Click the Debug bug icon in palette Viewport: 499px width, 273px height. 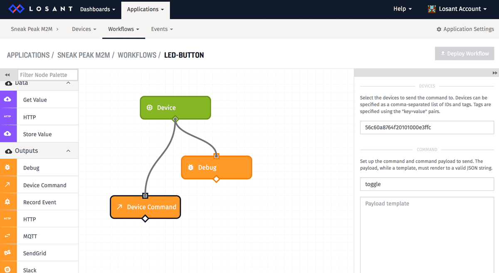tap(7, 168)
